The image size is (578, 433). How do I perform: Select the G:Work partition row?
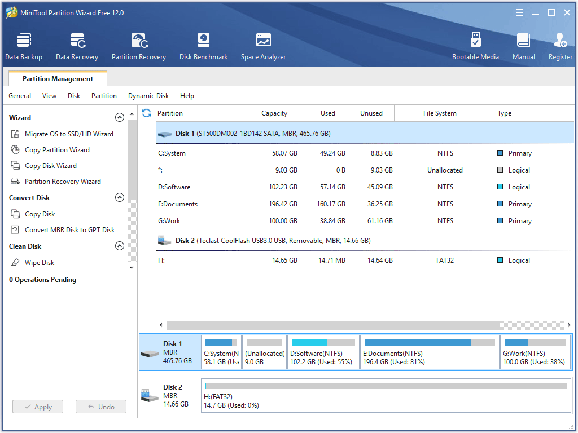point(365,221)
